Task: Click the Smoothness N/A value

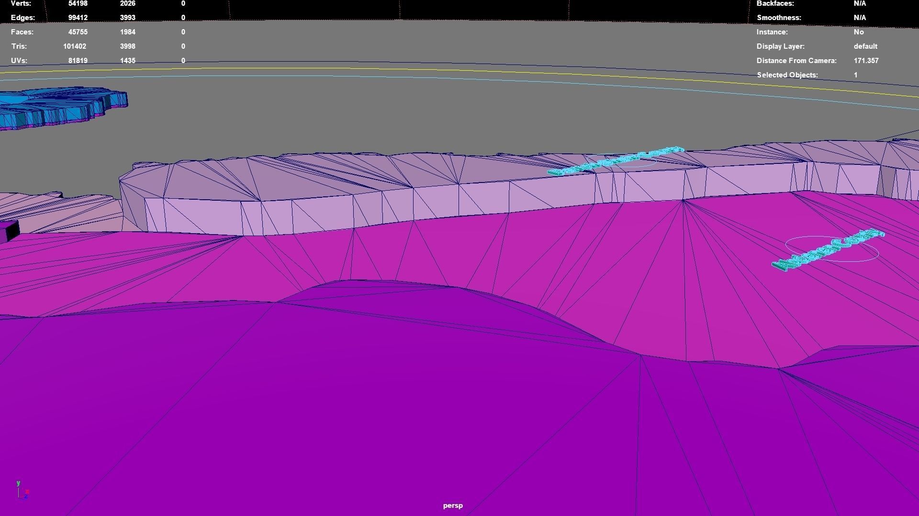Action: 860,18
